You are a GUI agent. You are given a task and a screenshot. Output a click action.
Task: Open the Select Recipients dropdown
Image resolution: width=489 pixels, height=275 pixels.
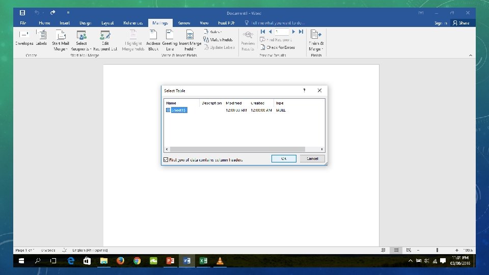81,40
